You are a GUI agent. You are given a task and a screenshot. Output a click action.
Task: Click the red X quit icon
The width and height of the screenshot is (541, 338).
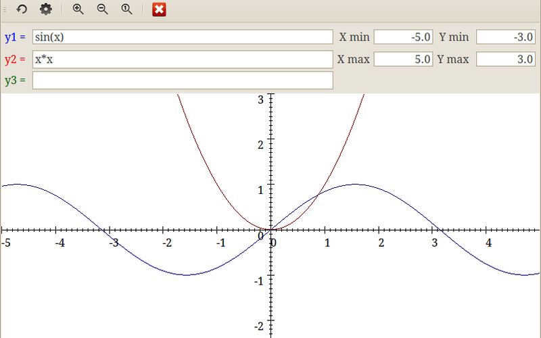tap(159, 9)
